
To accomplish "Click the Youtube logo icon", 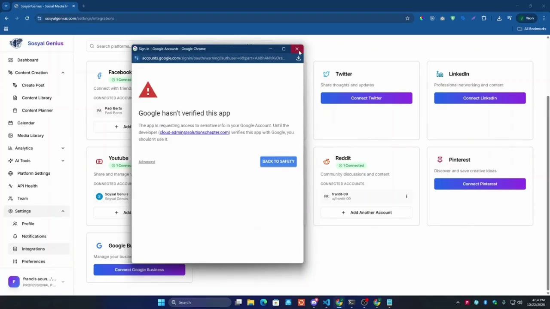I will click(x=99, y=161).
